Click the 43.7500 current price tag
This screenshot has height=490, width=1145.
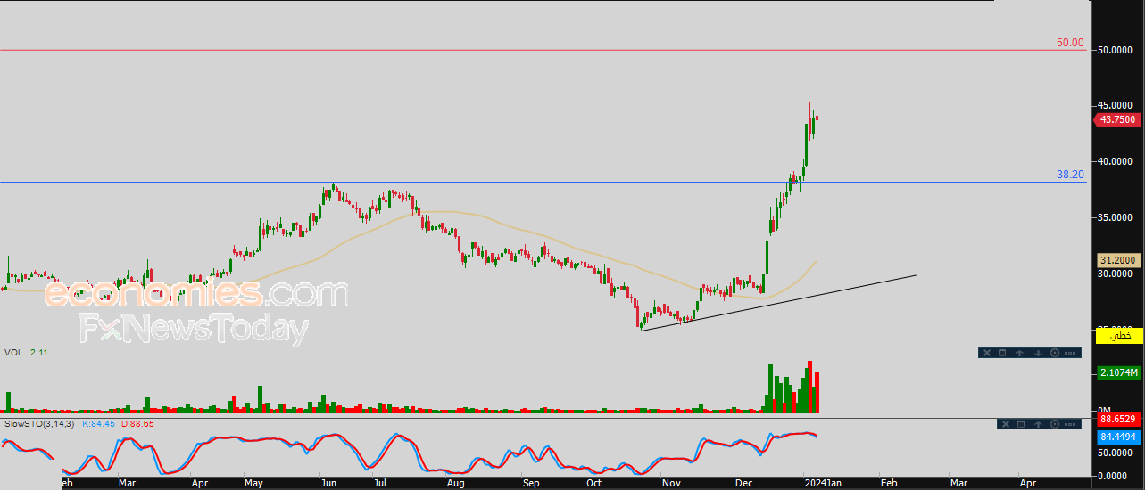(1116, 119)
